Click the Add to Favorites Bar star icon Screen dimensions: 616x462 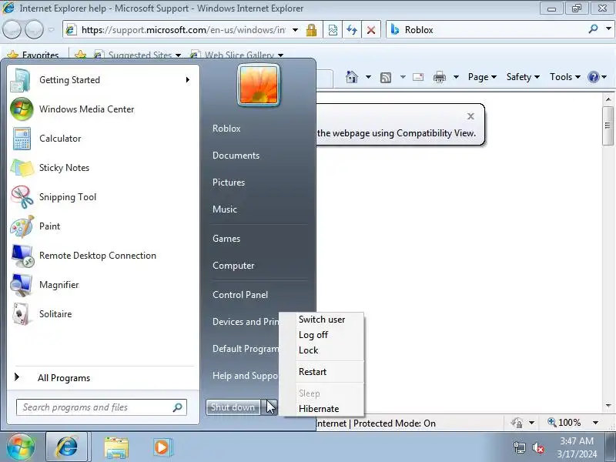(80, 55)
